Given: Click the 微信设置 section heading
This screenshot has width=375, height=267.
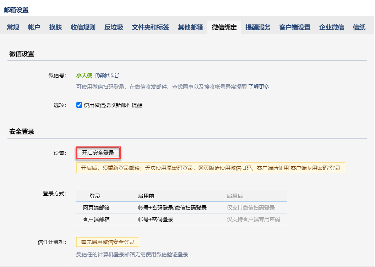Looking at the screenshot, I should click(x=22, y=54).
